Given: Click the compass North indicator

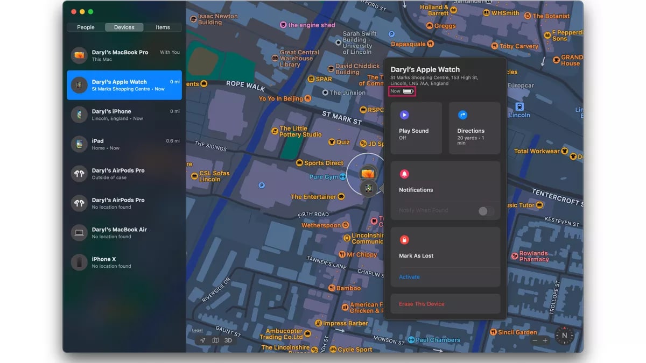Looking at the screenshot, I should (x=564, y=336).
